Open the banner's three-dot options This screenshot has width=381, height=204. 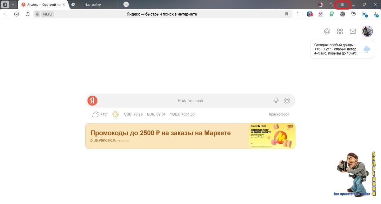coord(290,126)
